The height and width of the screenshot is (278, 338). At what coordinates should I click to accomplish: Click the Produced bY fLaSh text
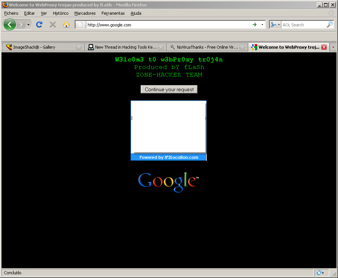coord(169,67)
